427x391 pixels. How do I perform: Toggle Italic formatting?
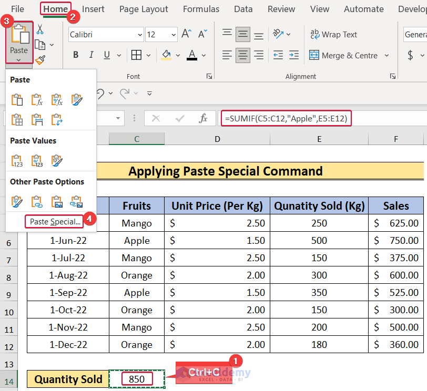91,55
